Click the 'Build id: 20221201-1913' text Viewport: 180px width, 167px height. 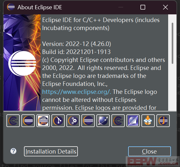pyautogui.click(x=76, y=52)
